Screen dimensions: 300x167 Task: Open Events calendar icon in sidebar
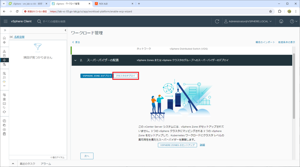(x=4, y=103)
